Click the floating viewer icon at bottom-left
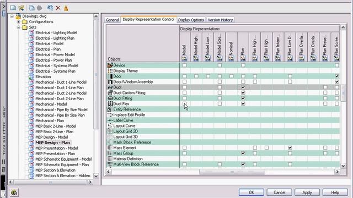The width and height of the screenshot is (353, 198). tap(14, 193)
